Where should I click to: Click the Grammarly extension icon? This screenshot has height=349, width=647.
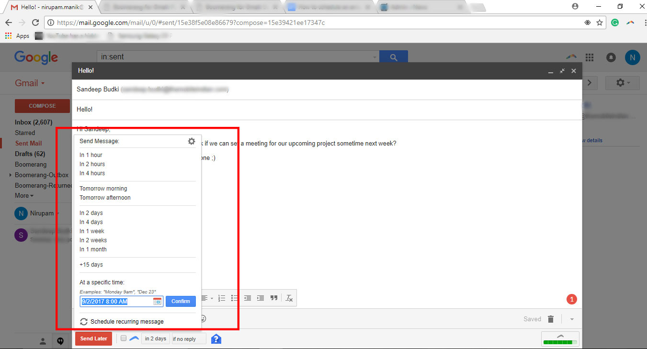(615, 23)
